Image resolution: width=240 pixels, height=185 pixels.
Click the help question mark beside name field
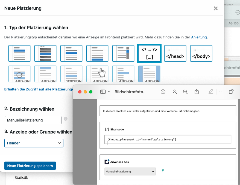point(66,119)
